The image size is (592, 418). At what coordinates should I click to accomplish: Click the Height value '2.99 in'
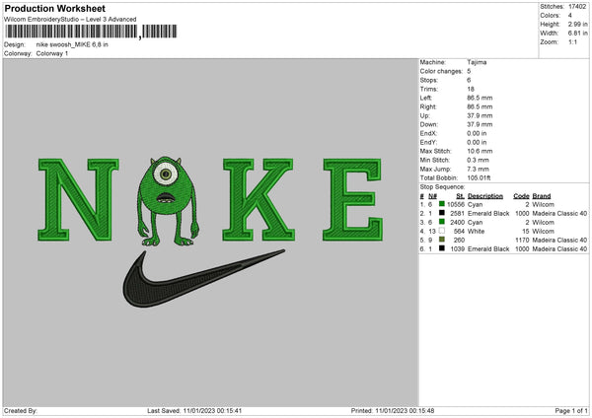click(577, 24)
